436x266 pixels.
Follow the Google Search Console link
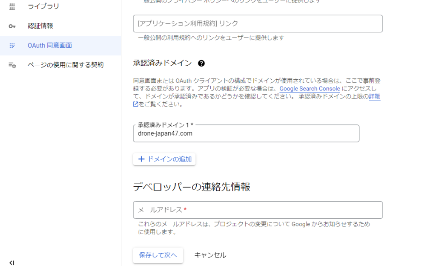pos(310,89)
